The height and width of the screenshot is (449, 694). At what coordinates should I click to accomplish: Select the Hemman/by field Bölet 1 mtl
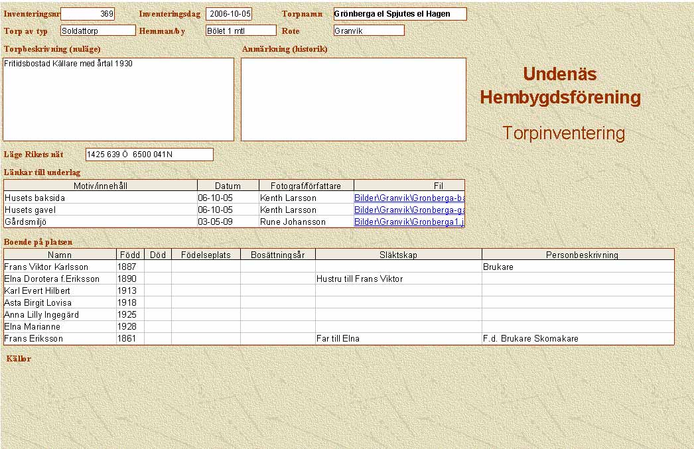click(x=240, y=31)
